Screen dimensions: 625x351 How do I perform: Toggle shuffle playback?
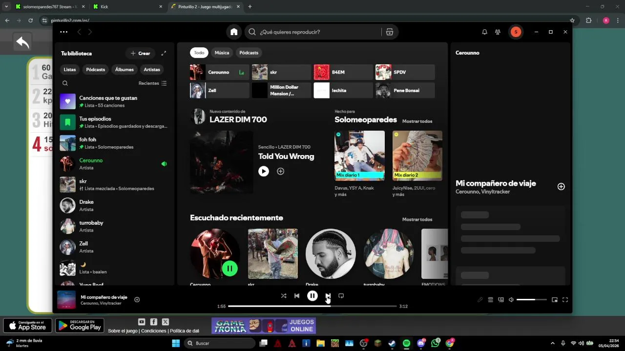[284, 295]
